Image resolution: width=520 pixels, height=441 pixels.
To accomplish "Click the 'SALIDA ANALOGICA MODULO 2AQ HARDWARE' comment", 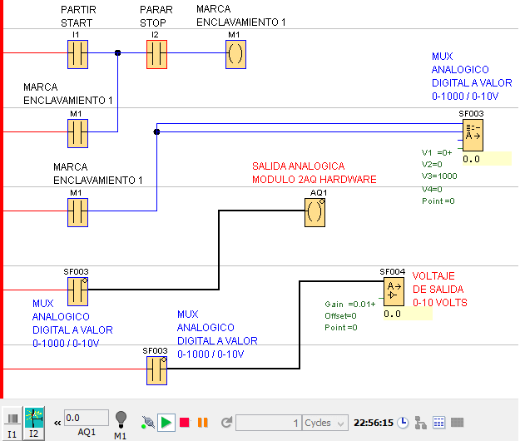I will [314, 173].
